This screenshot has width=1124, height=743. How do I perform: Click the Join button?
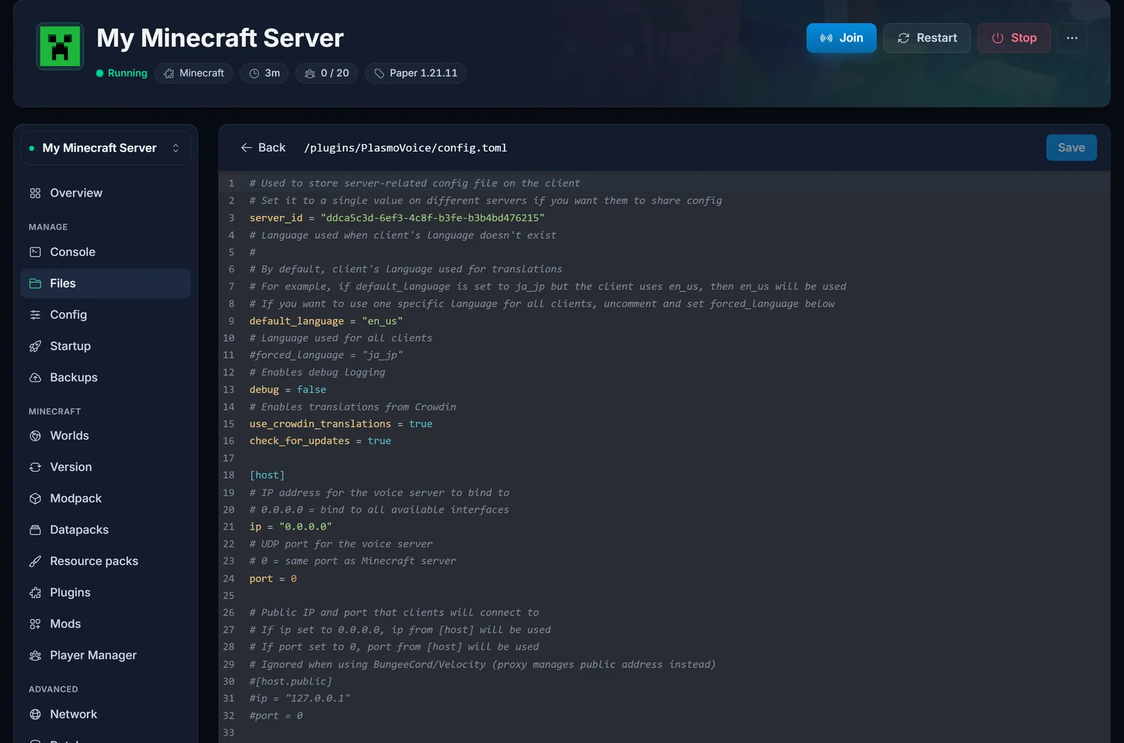(x=841, y=38)
